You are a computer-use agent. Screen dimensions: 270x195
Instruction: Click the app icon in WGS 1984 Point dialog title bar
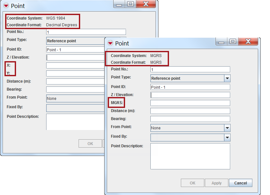click(x=6, y=6)
